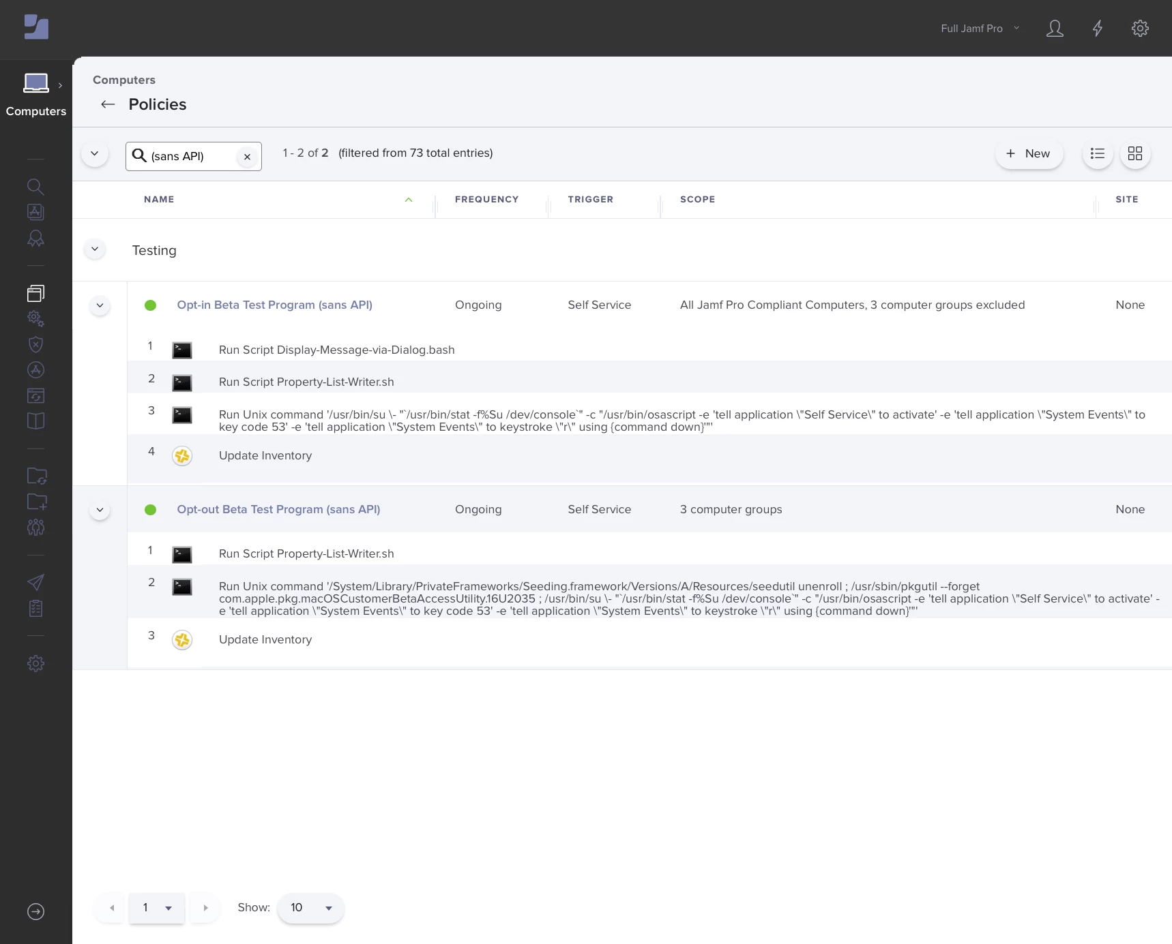This screenshot has width=1172, height=944.
Task: Click Opt-out policy Update Inventory step icon
Action: (x=182, y=640)
